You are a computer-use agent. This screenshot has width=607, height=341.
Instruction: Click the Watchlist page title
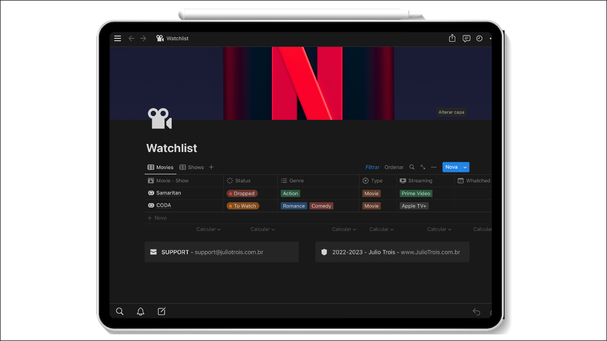click(x=172, y=148)
